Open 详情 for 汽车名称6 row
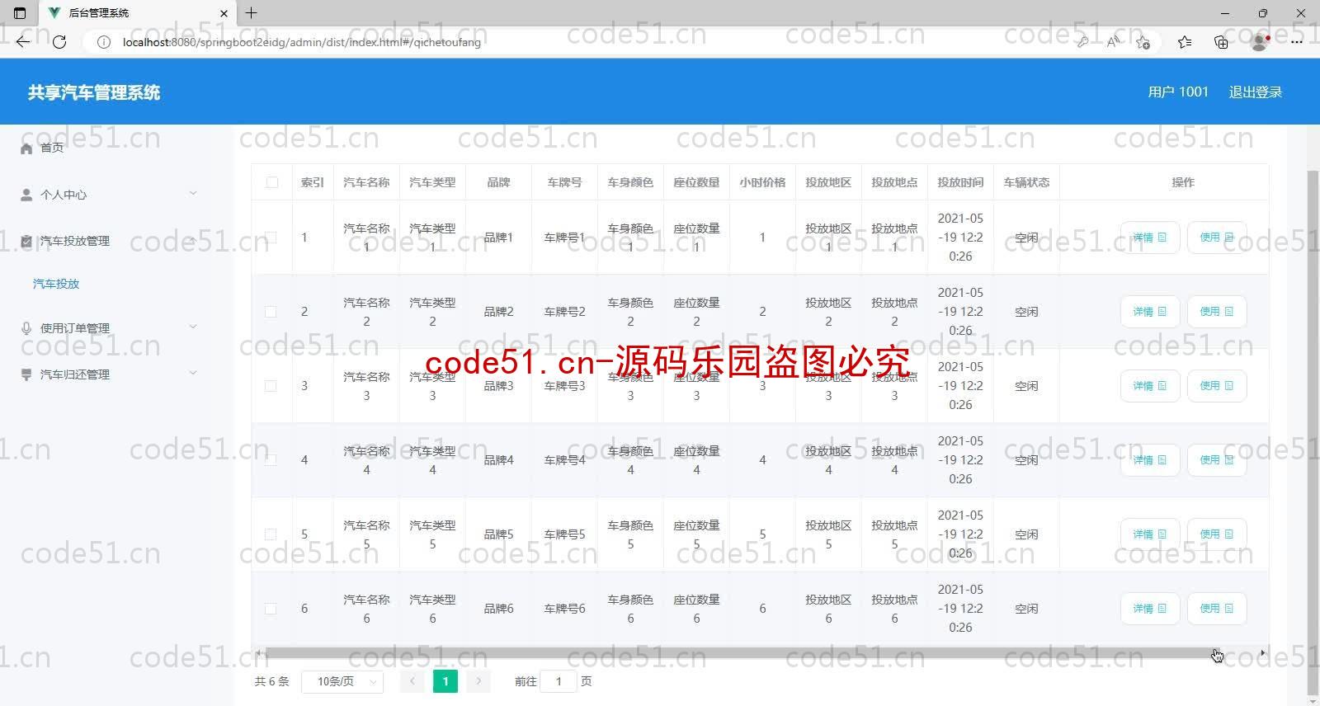This screenshot has height=706, width=1320. coord(1150,609)
